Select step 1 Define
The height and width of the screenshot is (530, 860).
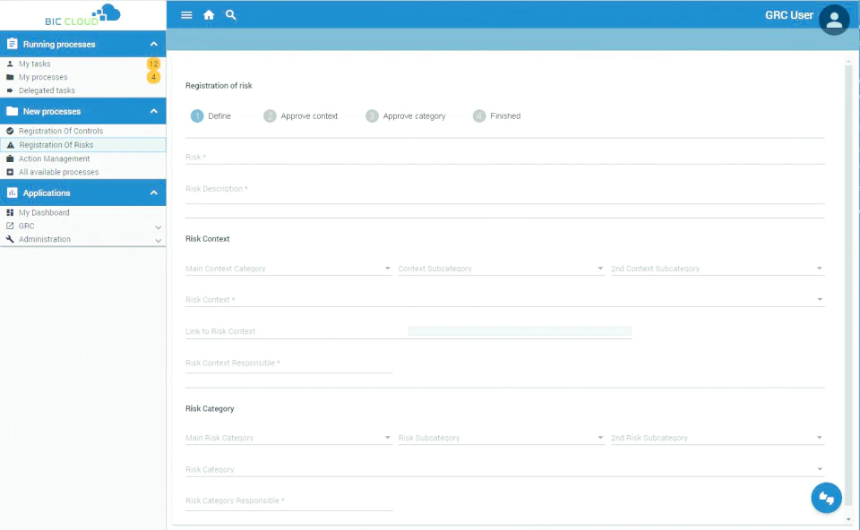(x=211, y=116)
